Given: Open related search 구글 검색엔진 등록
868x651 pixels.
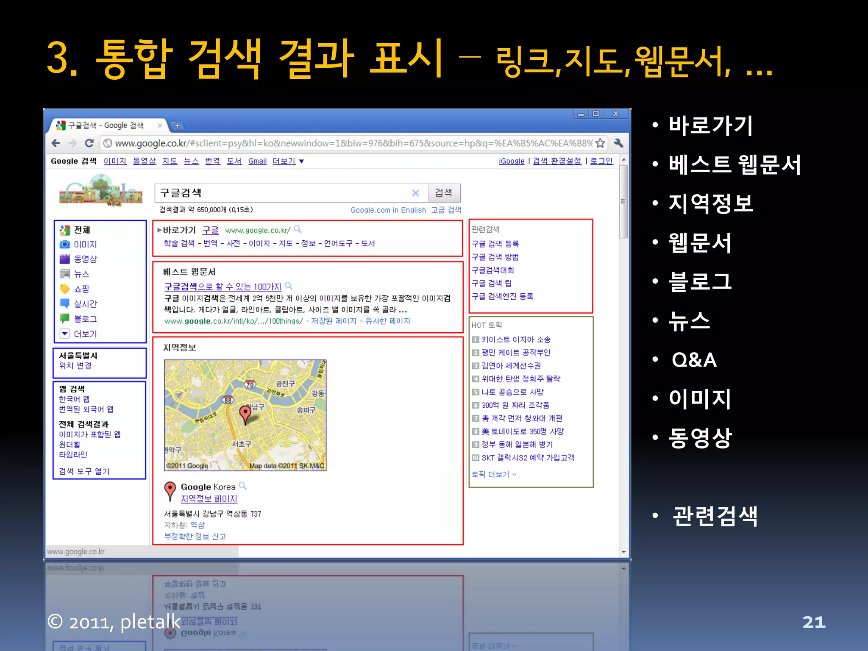Looking at the screenshot, I should tap(503, 297).
